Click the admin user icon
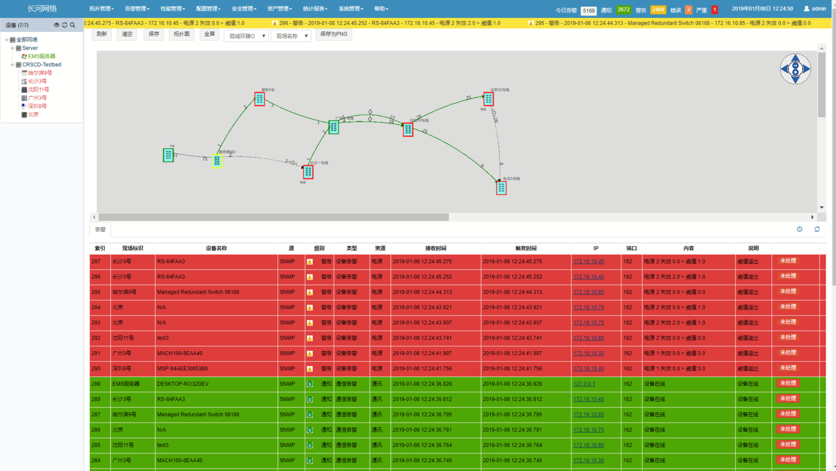Image resolution: width=836 pixels, height=471 pixels. pyautogui.click(x=806, y=9)
